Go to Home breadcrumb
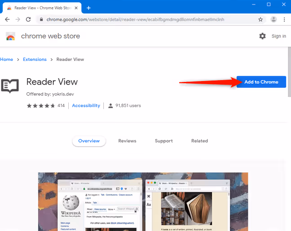 [6, 60]
